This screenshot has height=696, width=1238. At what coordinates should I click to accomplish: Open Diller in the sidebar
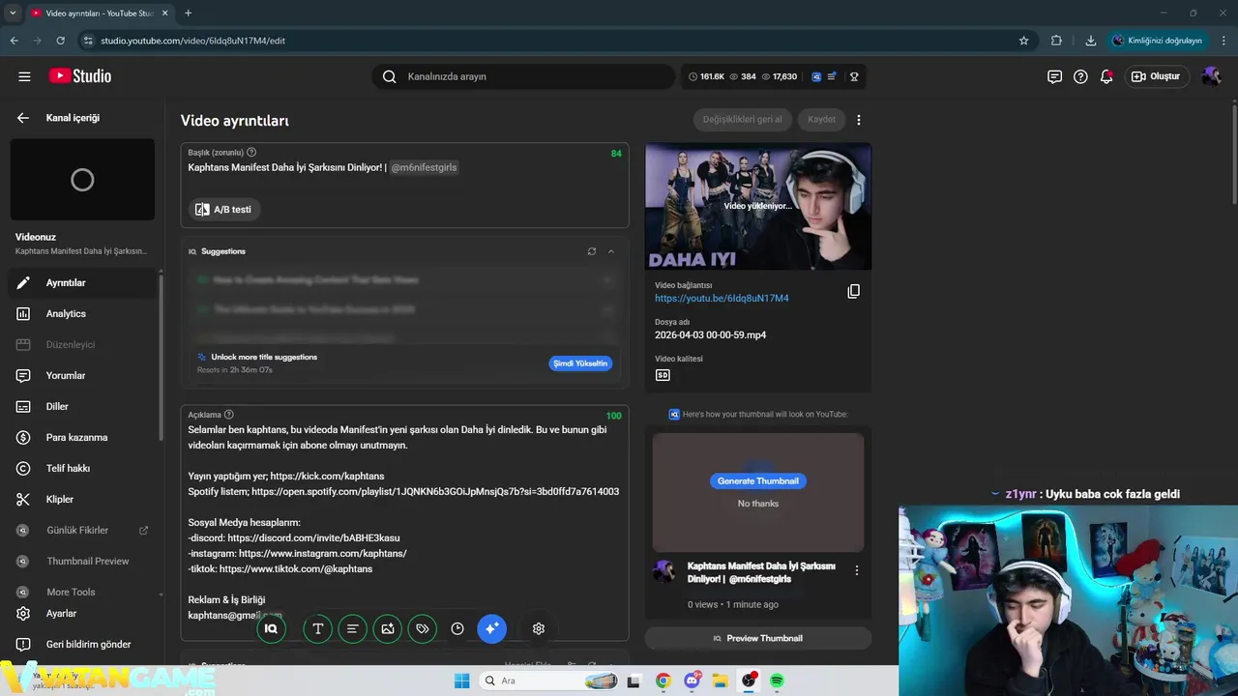[81, 407]
